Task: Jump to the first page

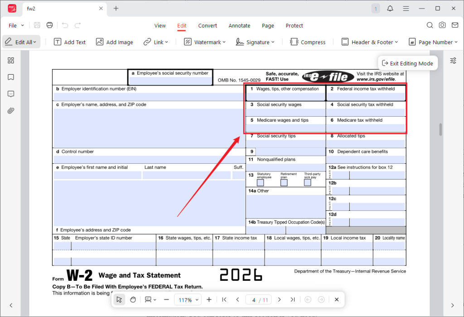Action: click(224, 299)
